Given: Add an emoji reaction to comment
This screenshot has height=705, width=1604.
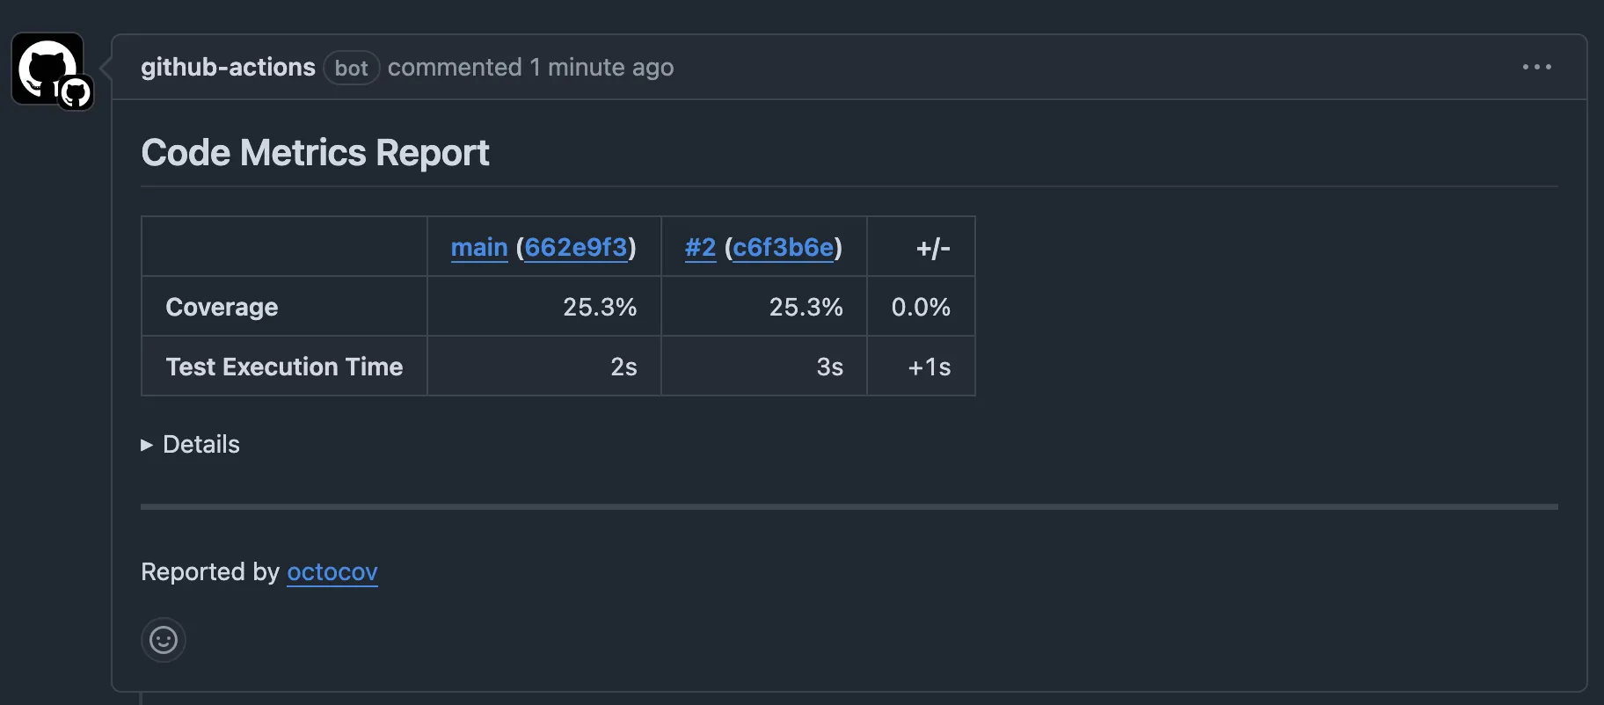Looking at the screenshot, I should [x=164, y=640].
